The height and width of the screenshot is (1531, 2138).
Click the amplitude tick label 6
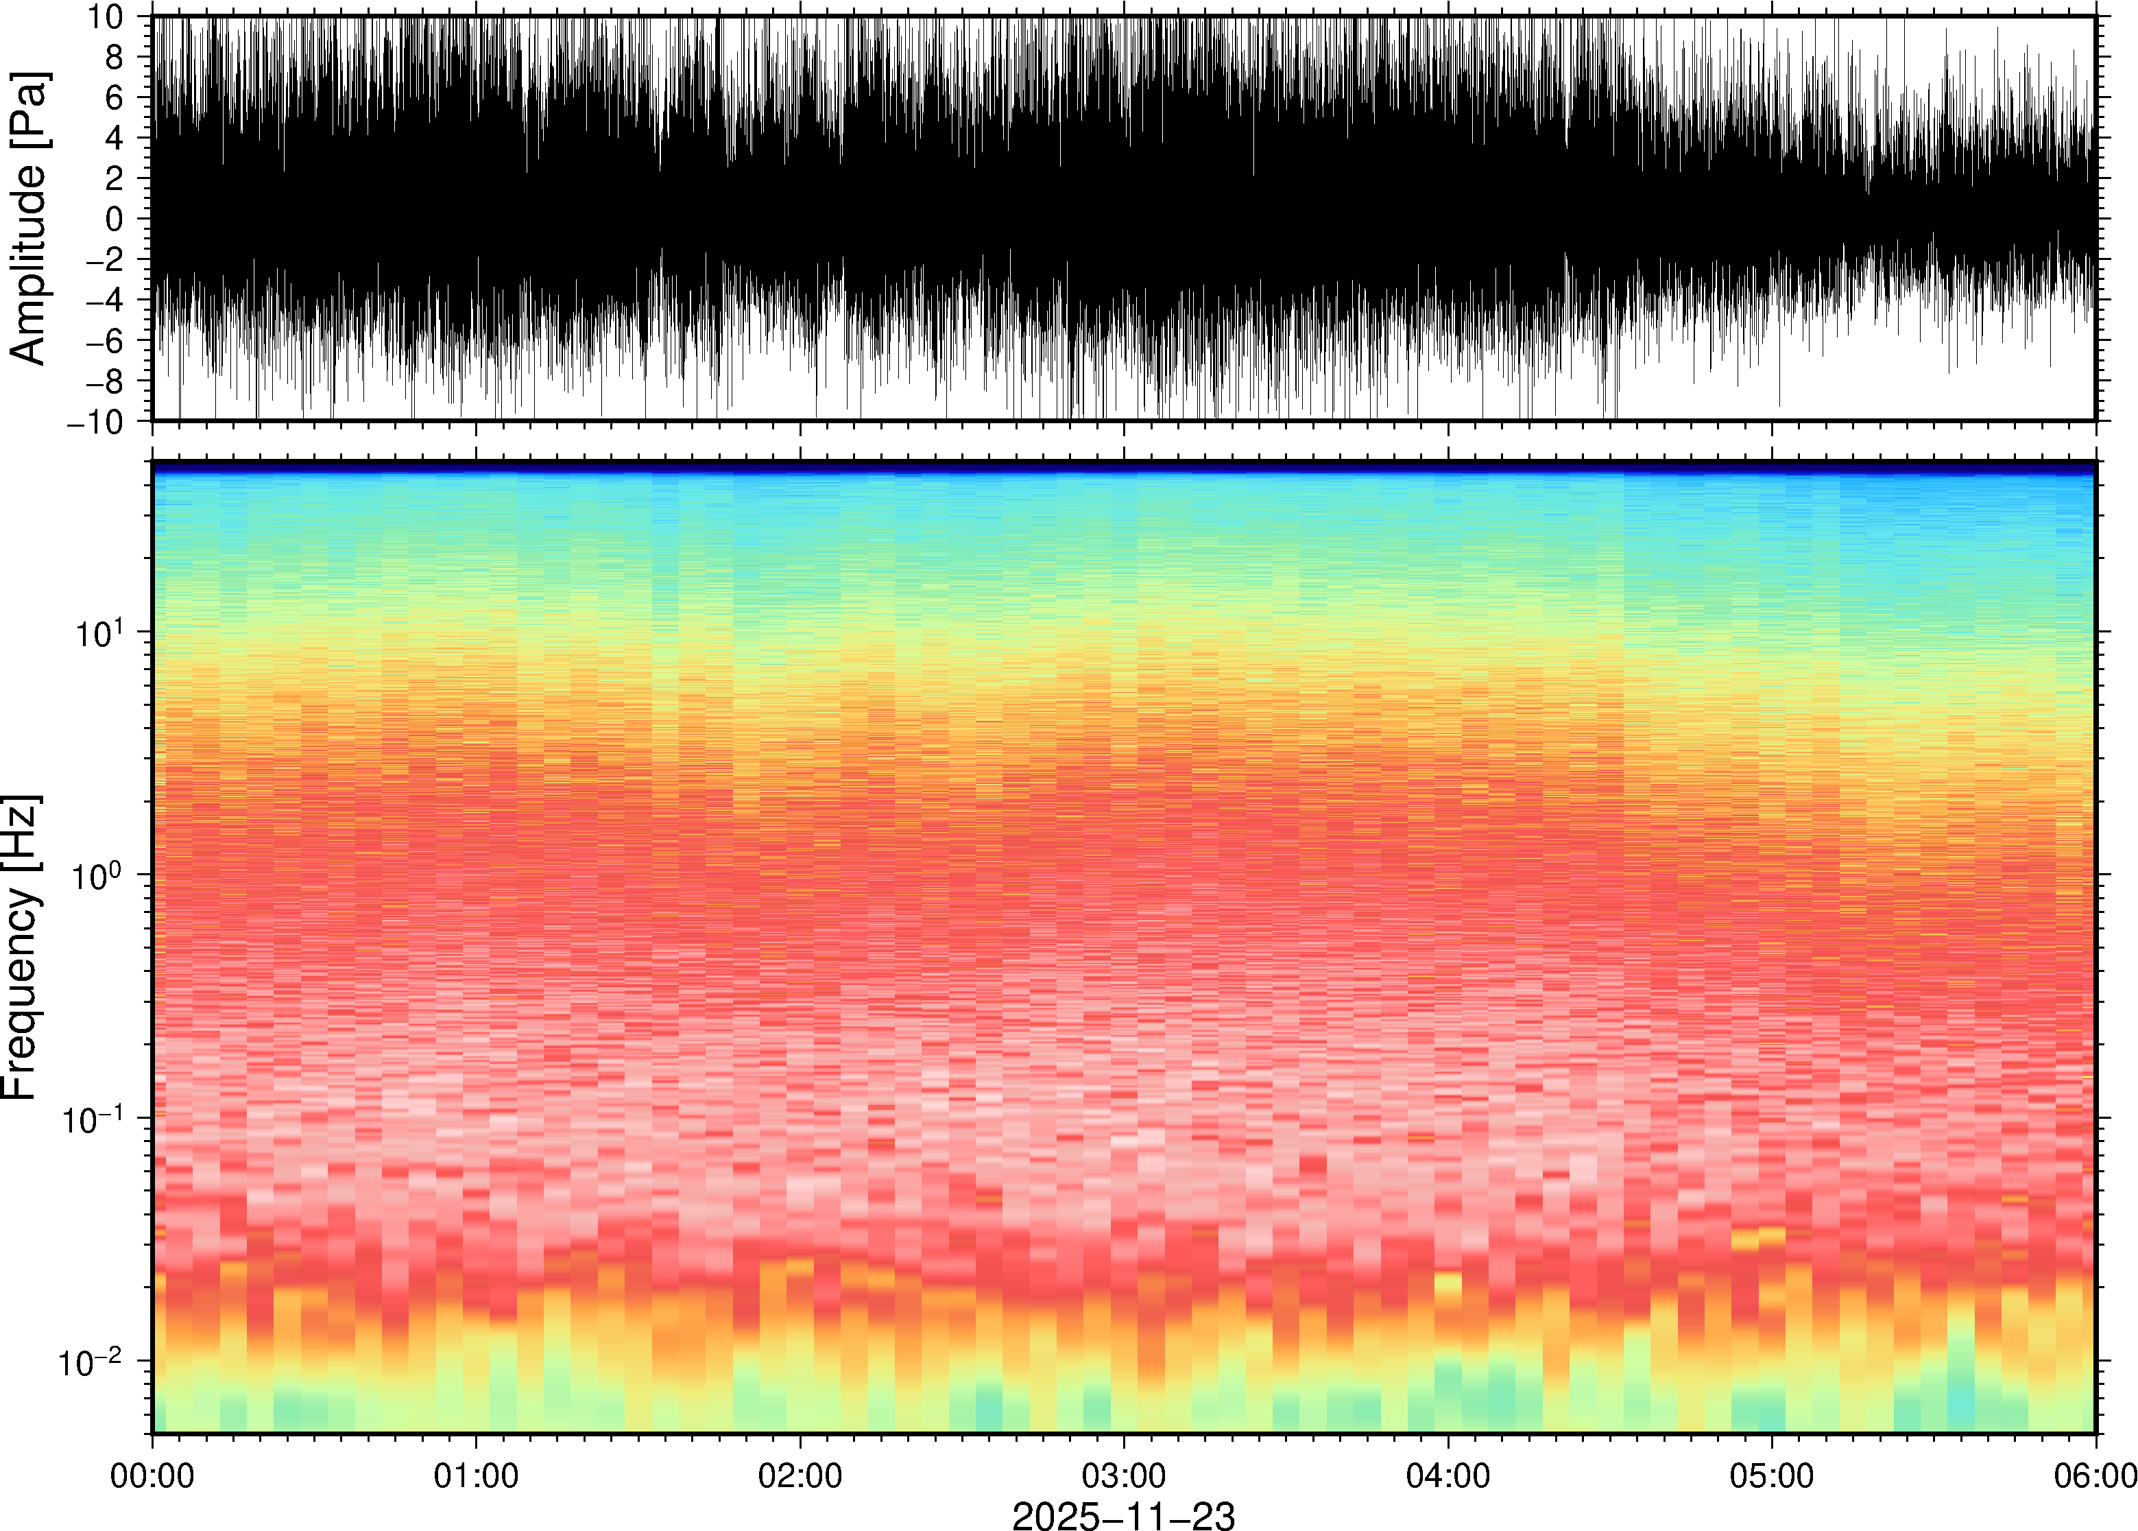pyautogui.click(x=115, y=98)
